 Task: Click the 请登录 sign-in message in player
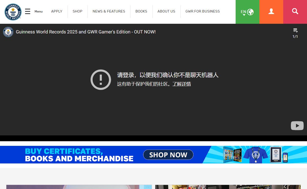168,75
